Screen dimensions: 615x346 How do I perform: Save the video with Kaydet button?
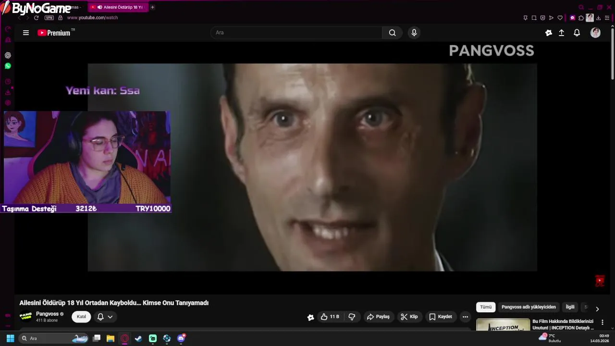441,317
